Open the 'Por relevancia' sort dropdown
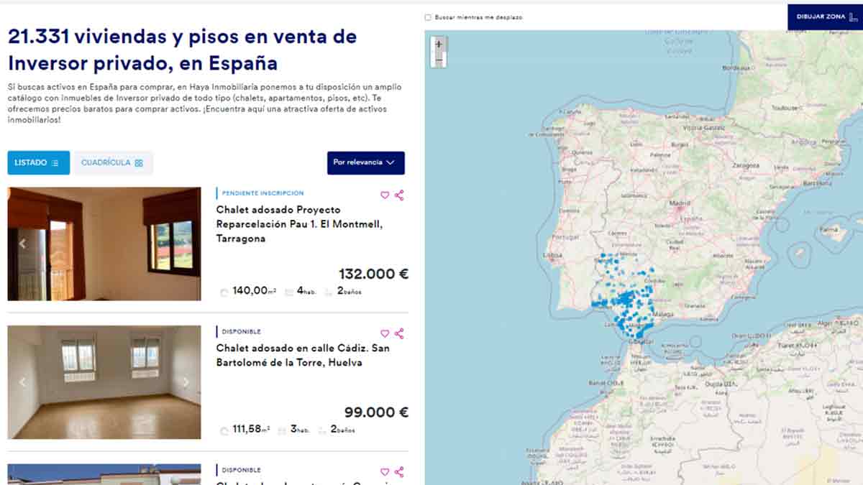 point(365,163)
